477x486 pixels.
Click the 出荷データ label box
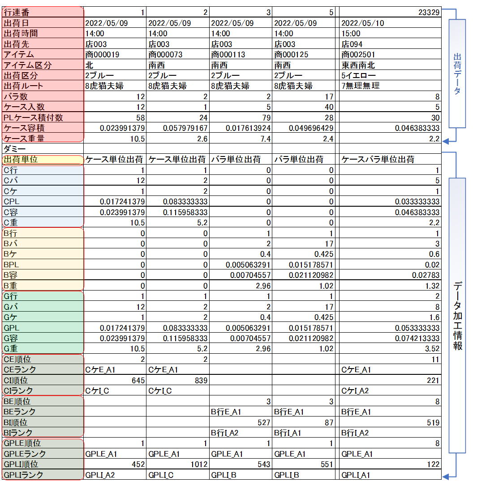coord(457,74)
